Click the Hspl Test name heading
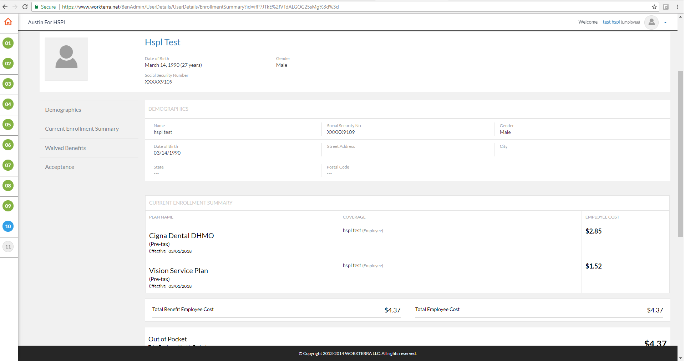Screen dimensions: 685x361 point(162,42)
